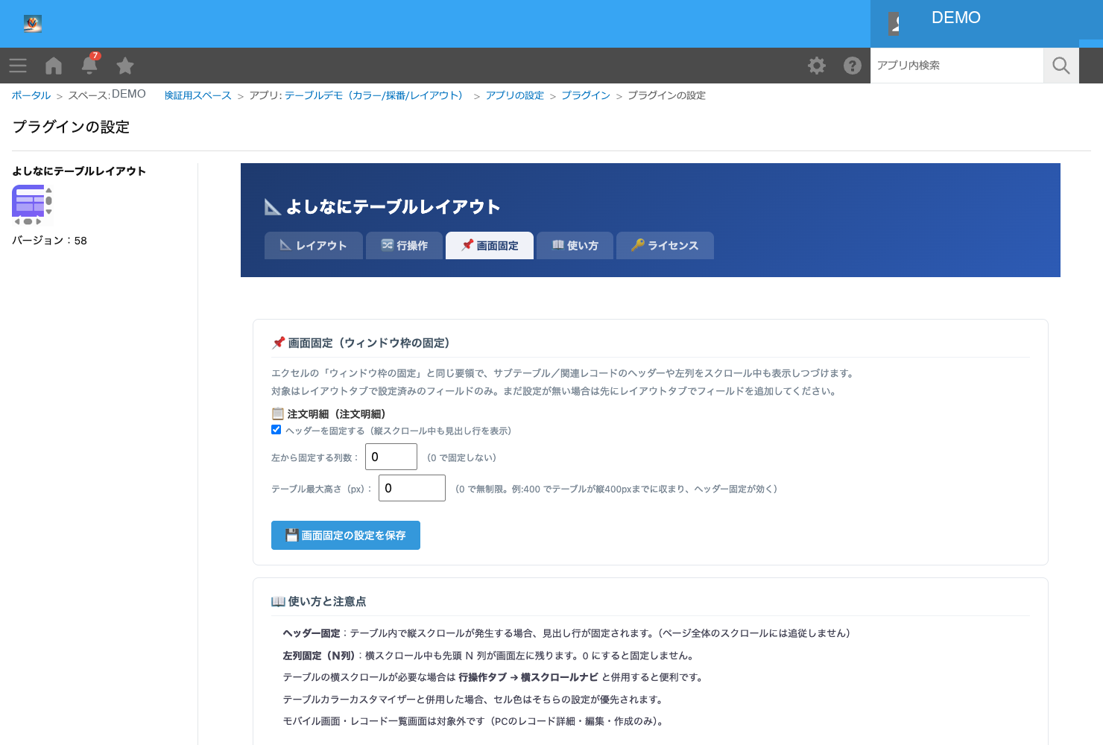This screenshot has width=1103, height=745.
Task: Open the プラグイン breadcrumb link
Action: [x=586, y=95]
